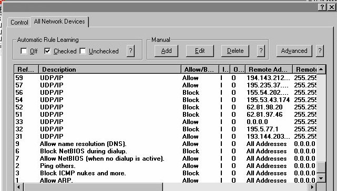Select rule 57 UDP/IP row
The height and width of the screenshot is (191, 337).
(x=166, y=85)
